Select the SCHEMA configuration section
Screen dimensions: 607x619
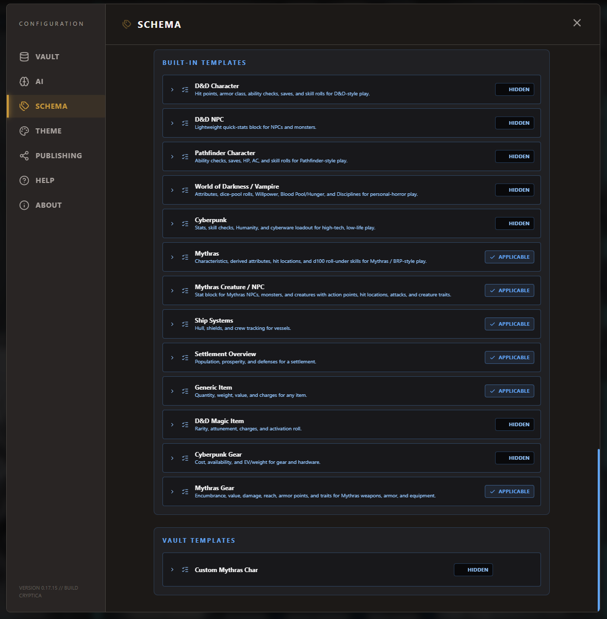(56, 106)
